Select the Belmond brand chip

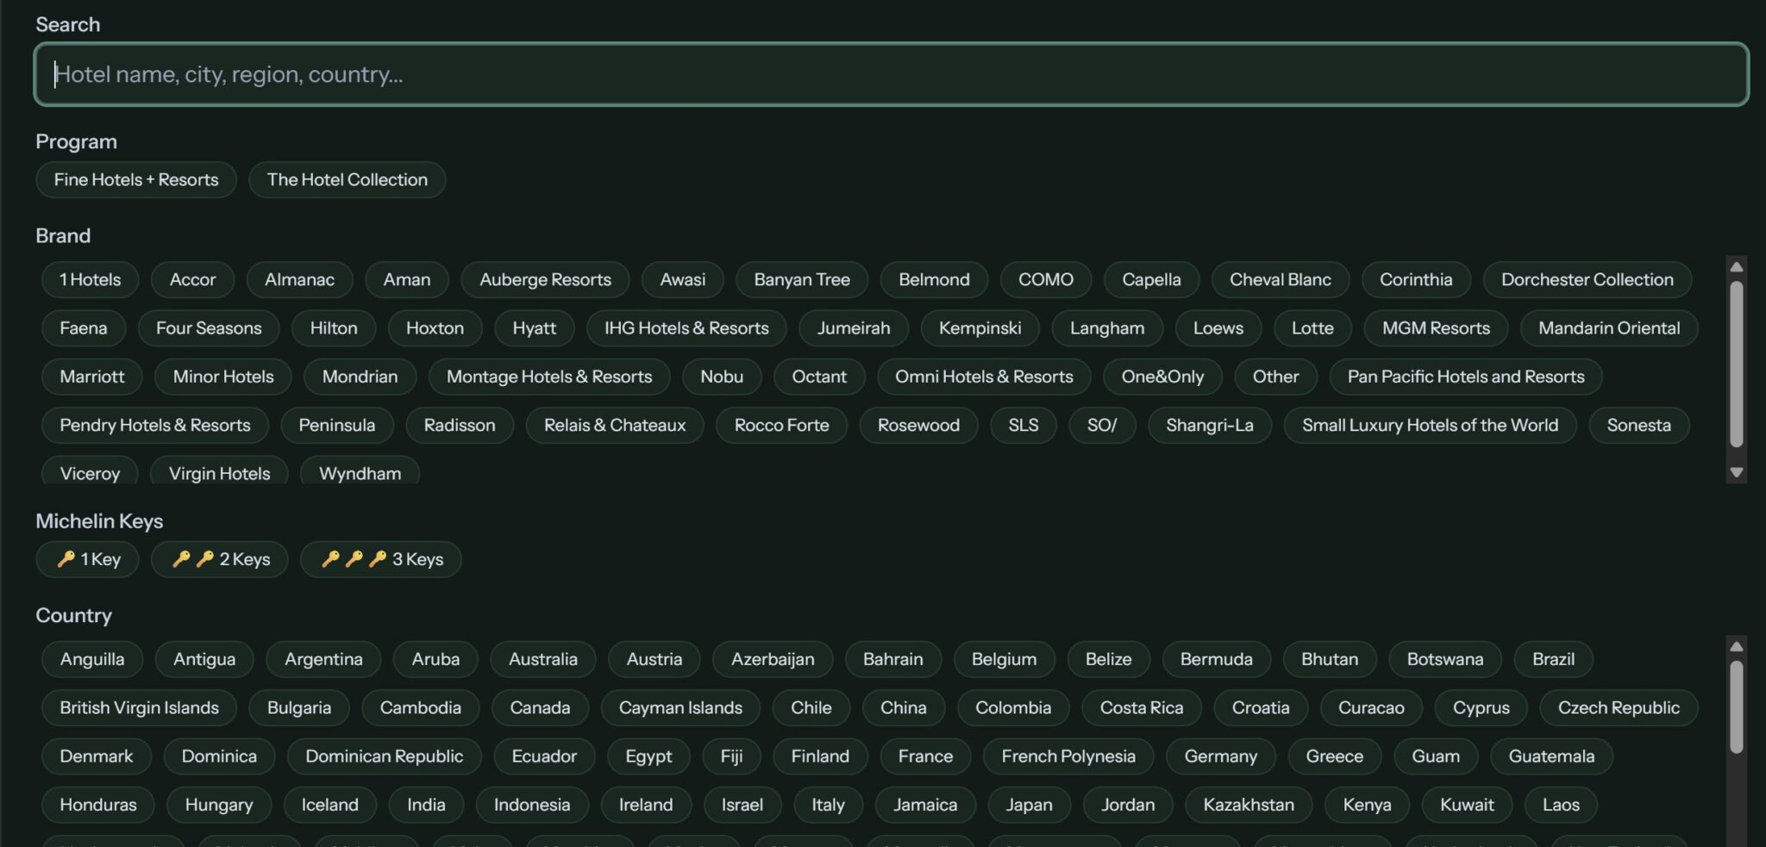(934, 280)
